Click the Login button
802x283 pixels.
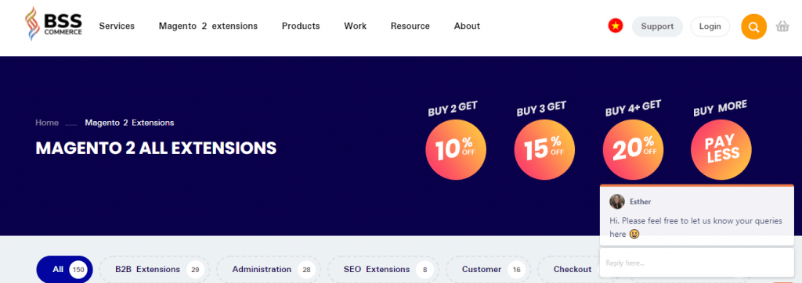[710, 27]
